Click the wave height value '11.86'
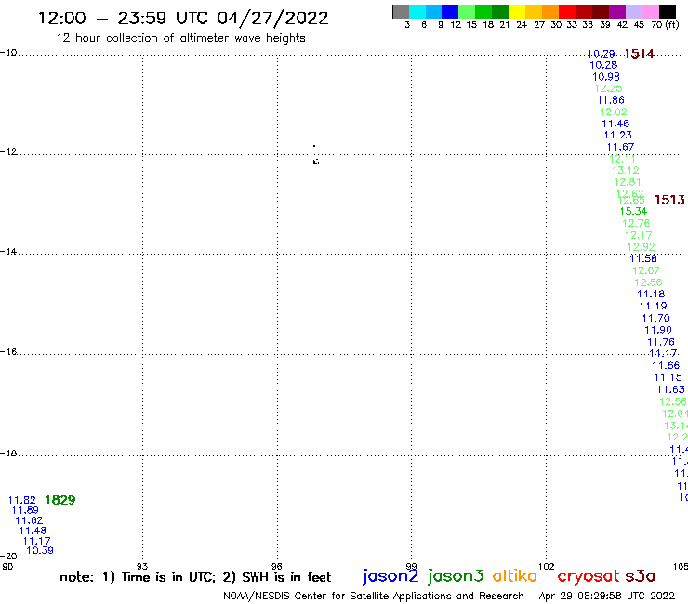688x604 pixels. pyautogui.click(x=611, y=100)
